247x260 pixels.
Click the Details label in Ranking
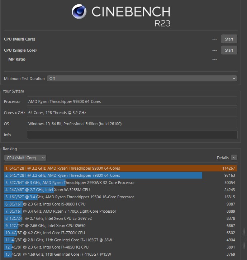click(x=223, y=158)
